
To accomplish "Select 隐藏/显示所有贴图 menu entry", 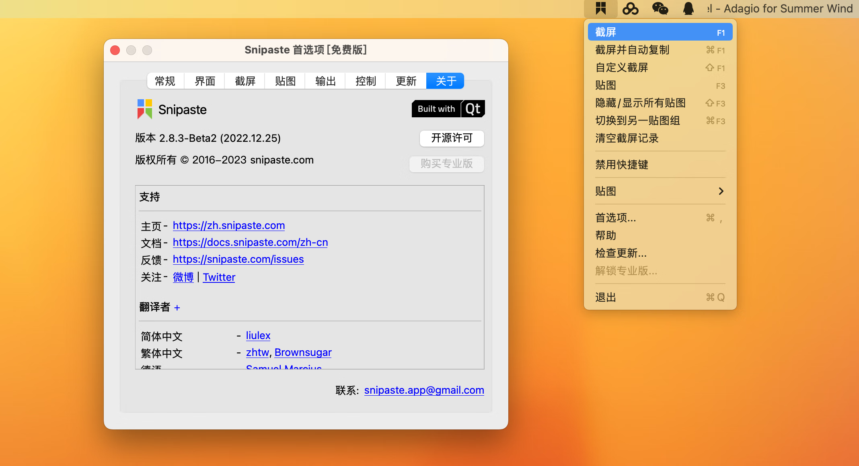I will tap(640, 103).
